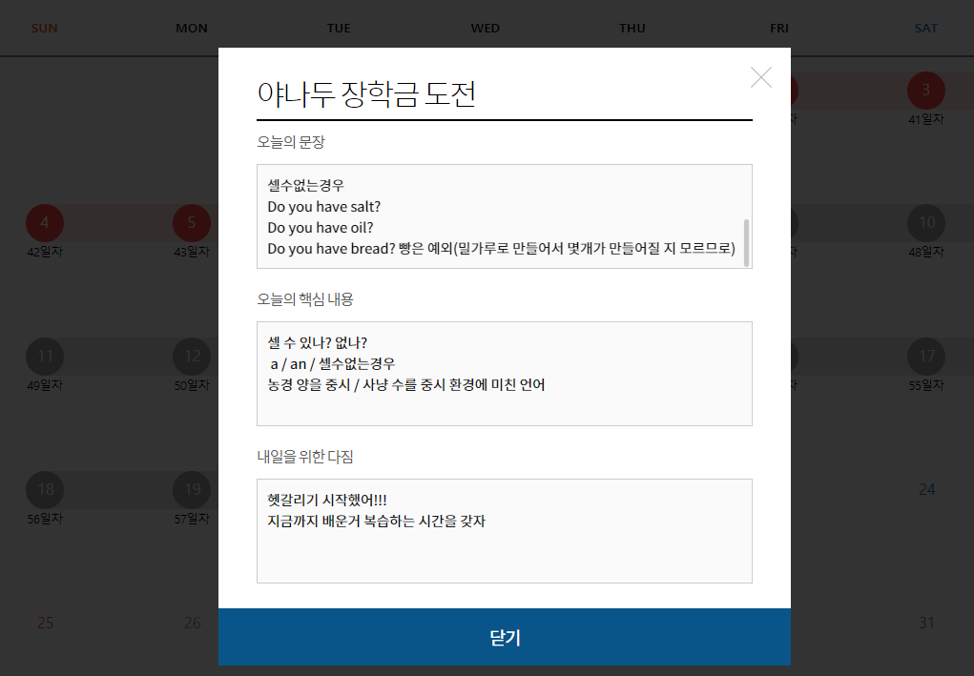Screen dimensions: 974x676
Task: Close the modal with the X icon
Action: [761, 77]
